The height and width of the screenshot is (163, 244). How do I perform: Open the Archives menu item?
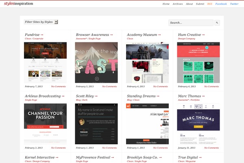(178, 4)
